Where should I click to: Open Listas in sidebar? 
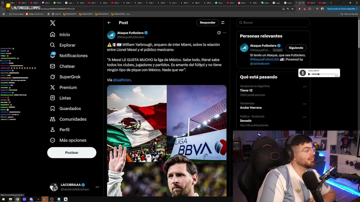pos(60,98)
